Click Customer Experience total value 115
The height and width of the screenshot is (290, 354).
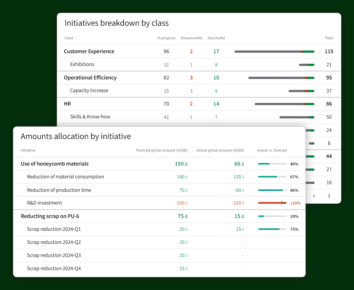(x=329, y=52)
